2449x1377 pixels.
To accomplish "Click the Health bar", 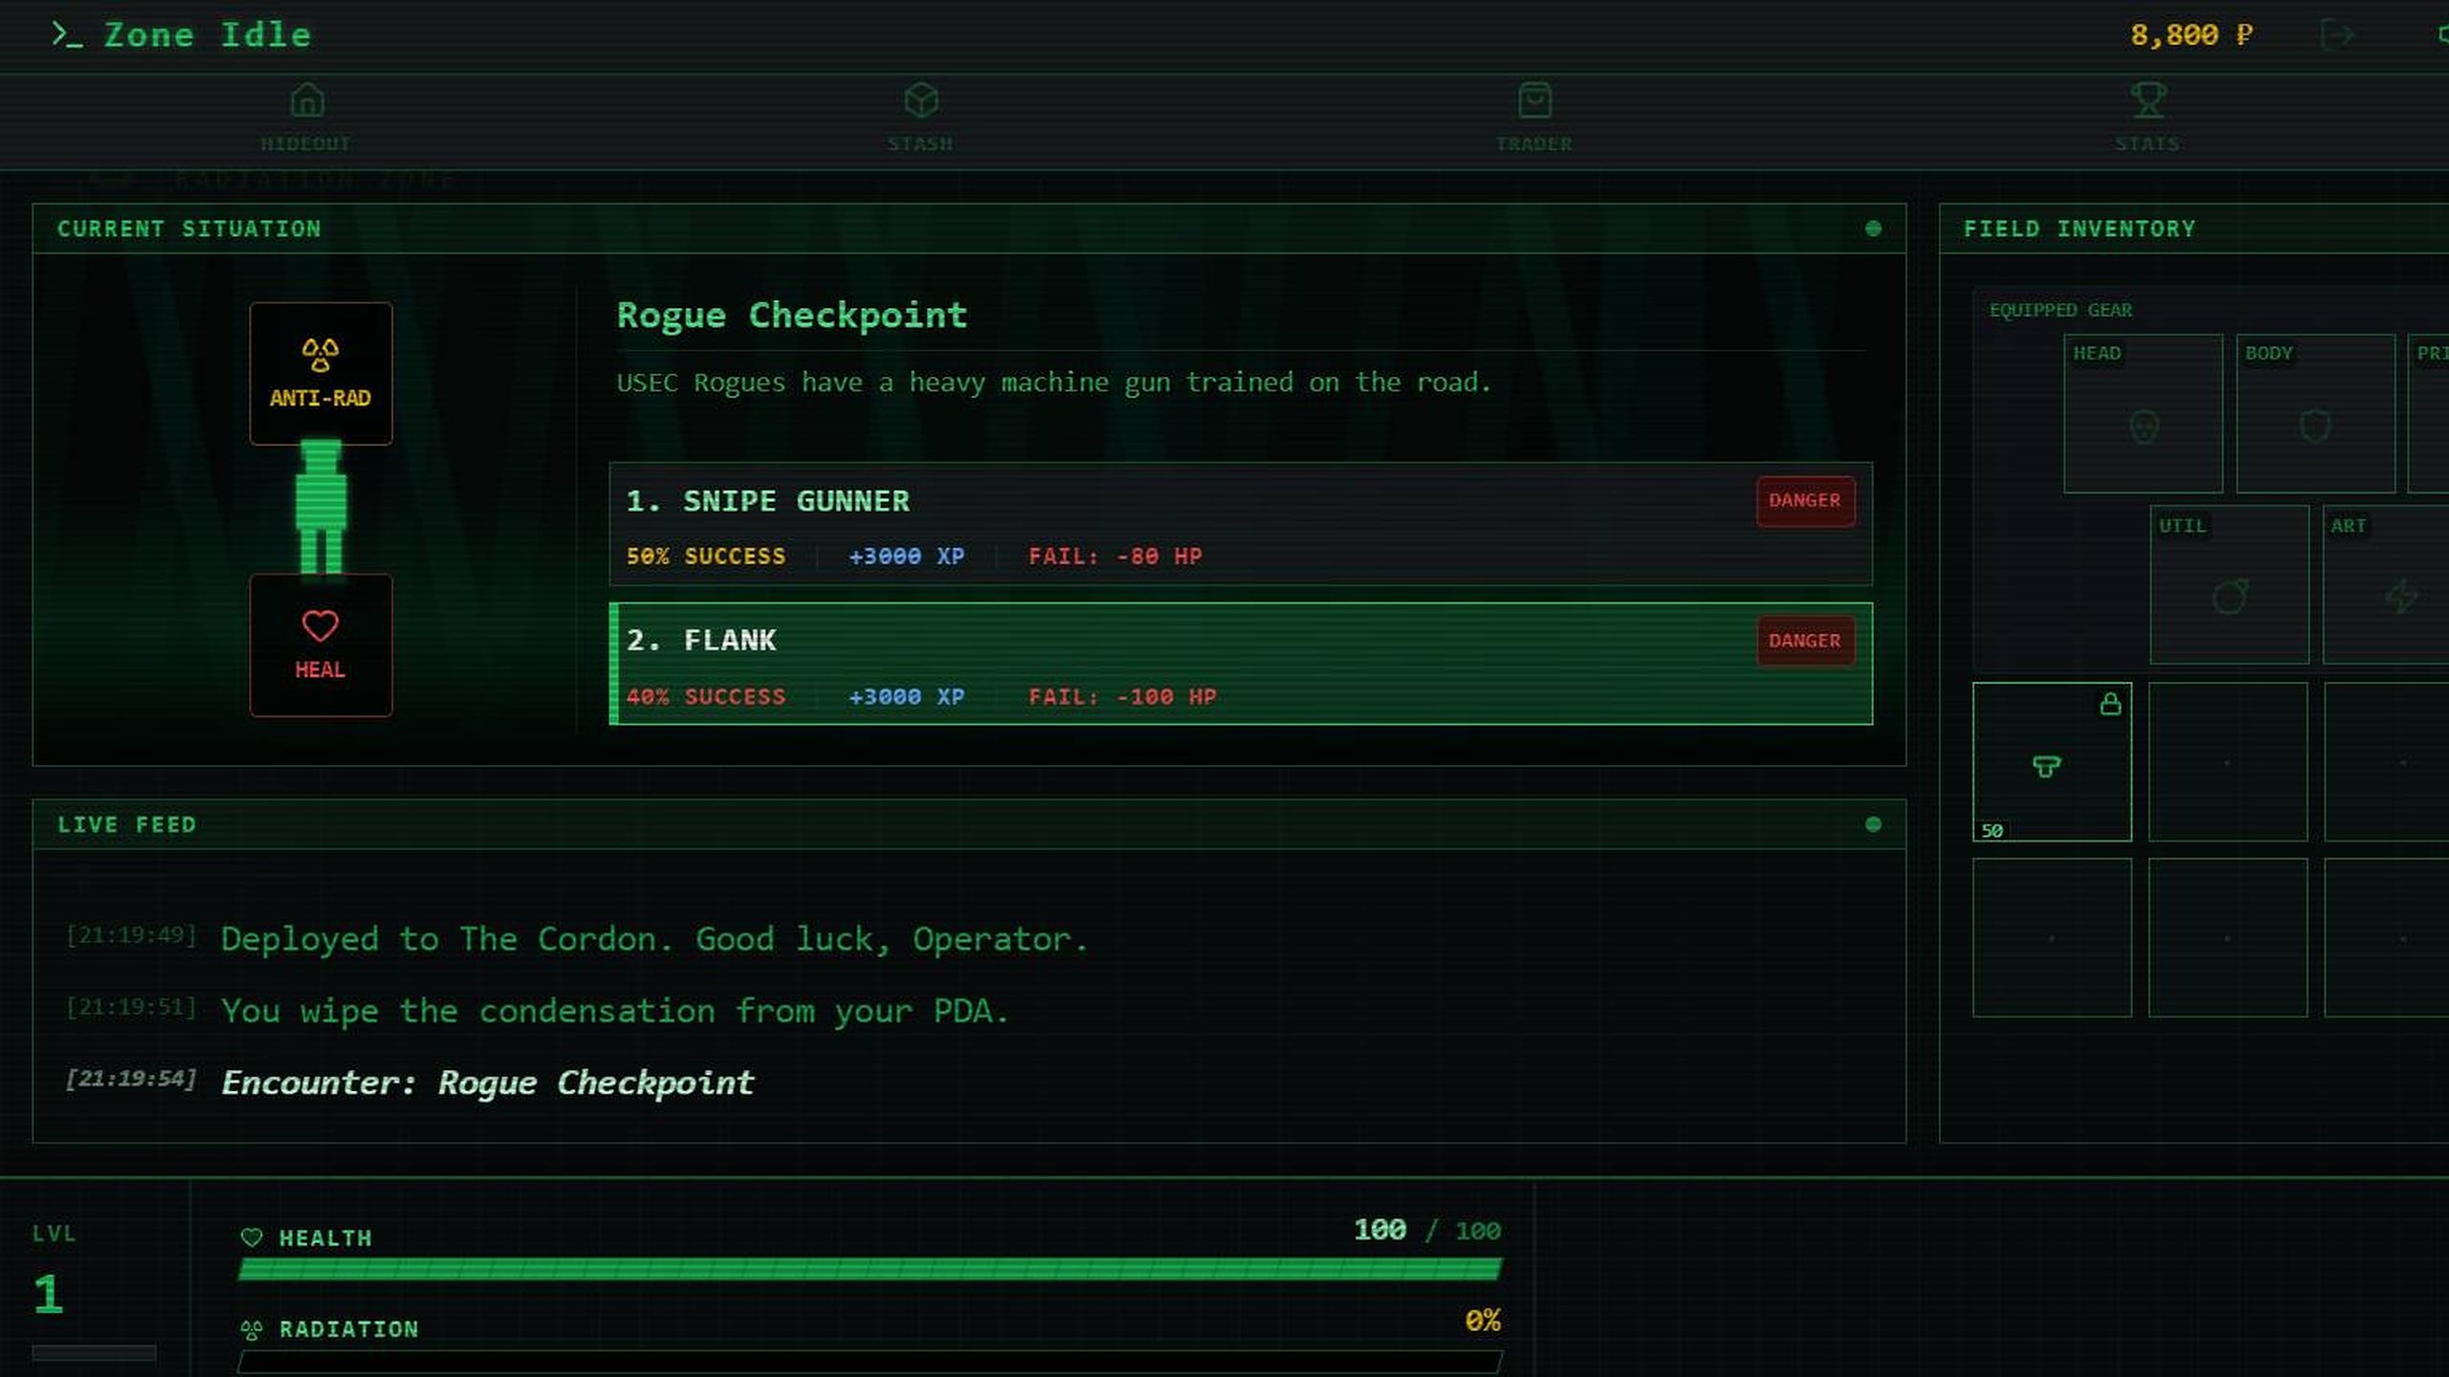I will click(871, 1269).
